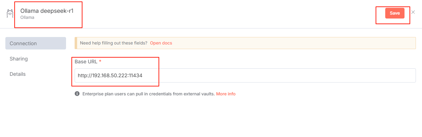Switch to the Connection tab
The width and height of the screenshot is (422, 137).
click(36, 43)
